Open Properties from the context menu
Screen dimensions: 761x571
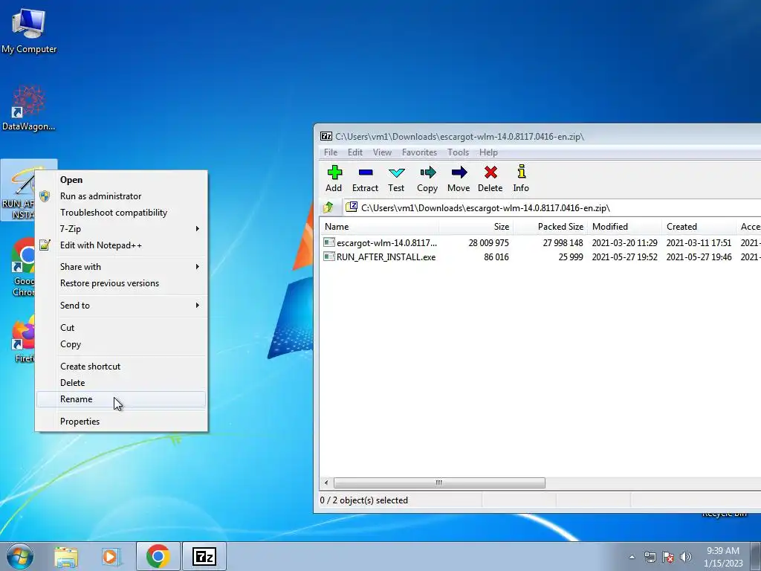click(x=121, y=422)
